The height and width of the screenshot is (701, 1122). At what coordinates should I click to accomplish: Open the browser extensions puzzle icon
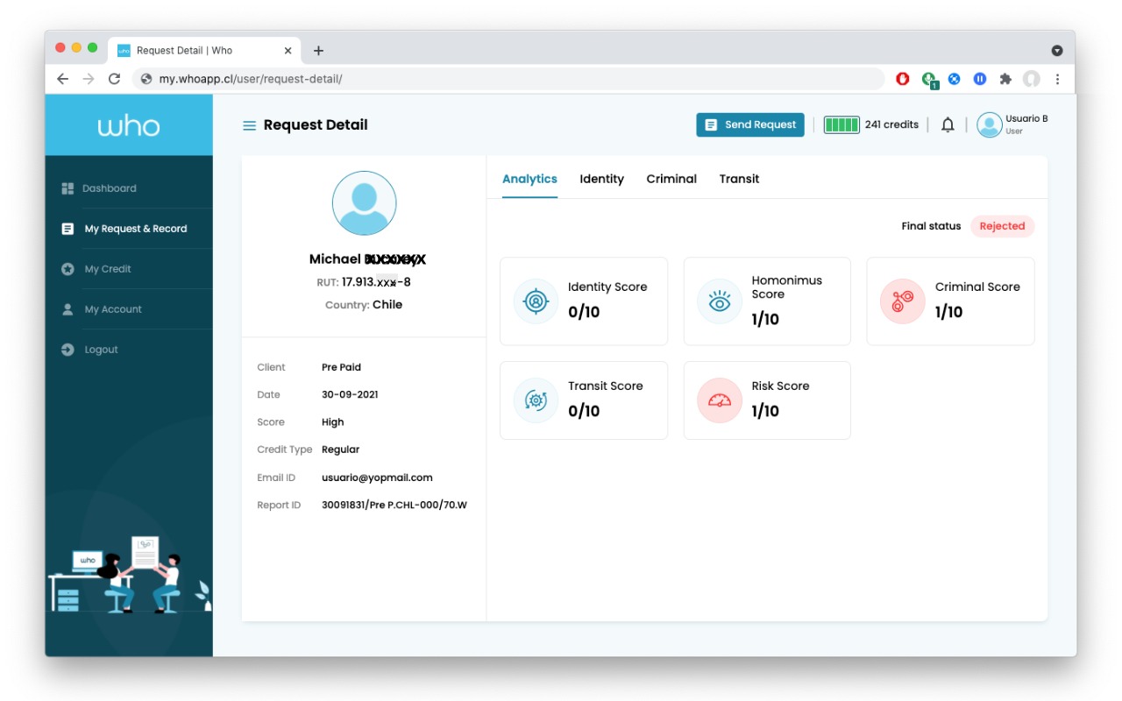pos(1005,79)
